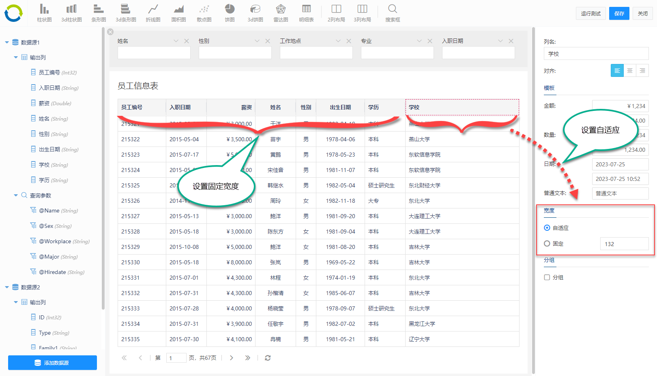Screen dimensions: 657x376
Task: Remove the 入职日期 search field
Action: [x=511, y=41]
